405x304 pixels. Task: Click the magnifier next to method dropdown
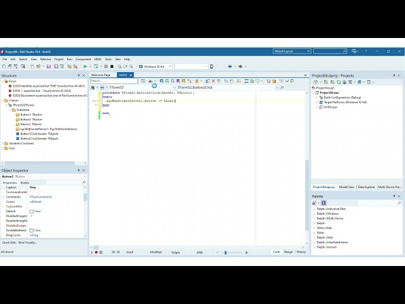(282, 87)
